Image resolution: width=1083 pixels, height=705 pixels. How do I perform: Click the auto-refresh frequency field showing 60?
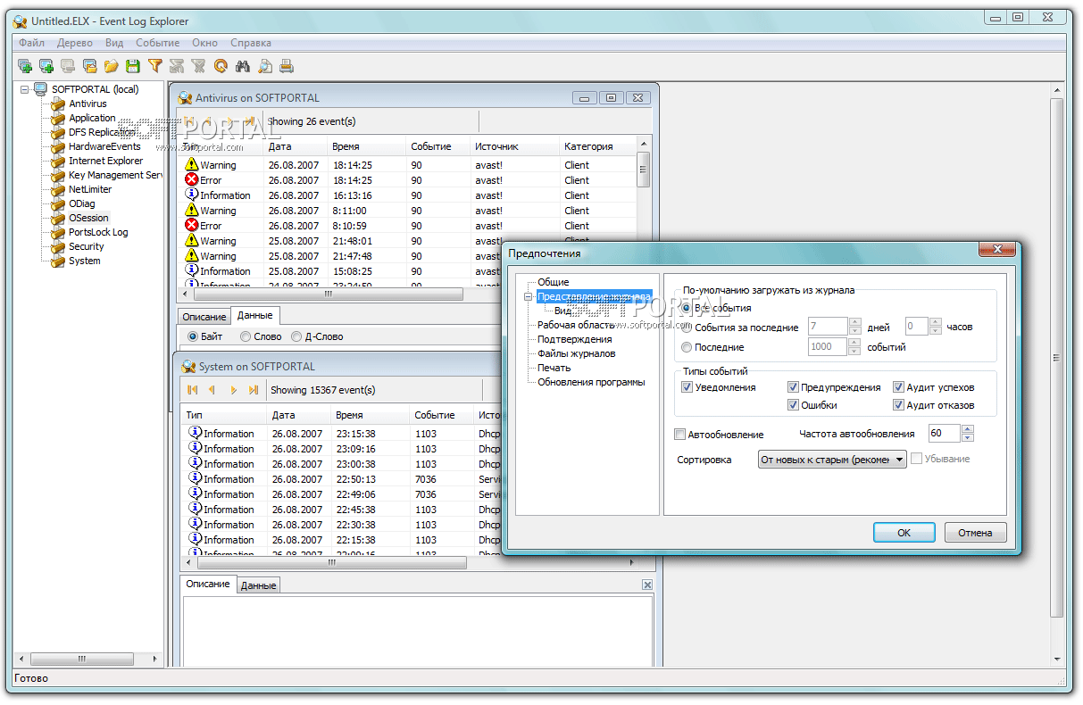(945, 434)
